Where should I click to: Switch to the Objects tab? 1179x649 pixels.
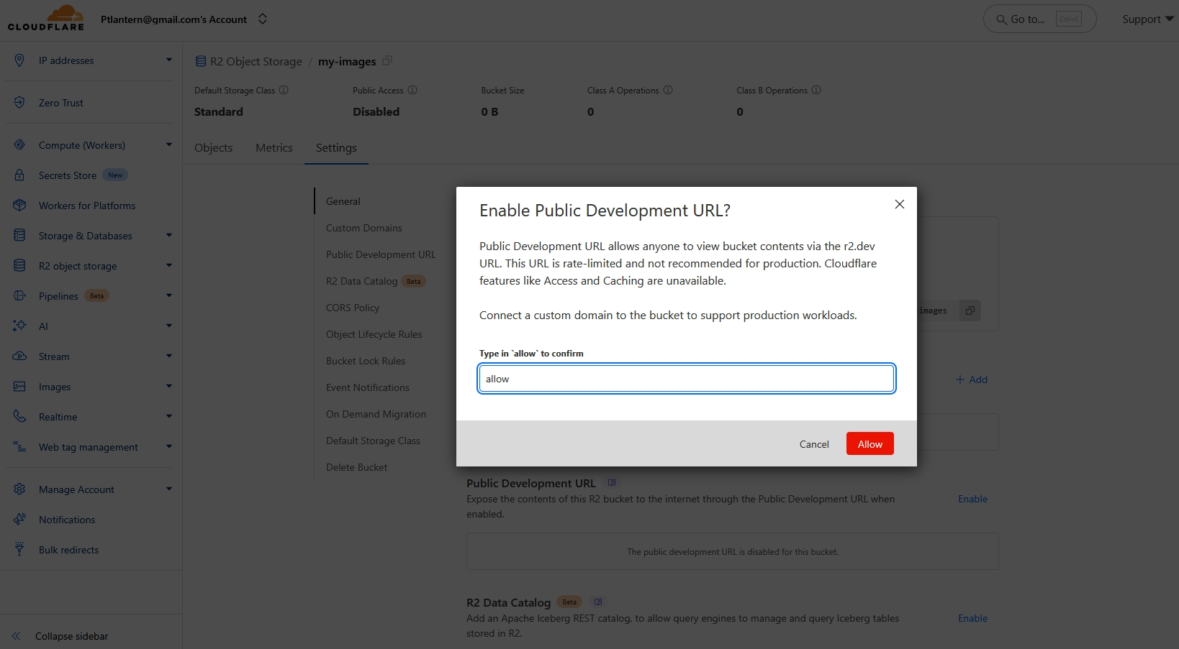click(213, 148)
